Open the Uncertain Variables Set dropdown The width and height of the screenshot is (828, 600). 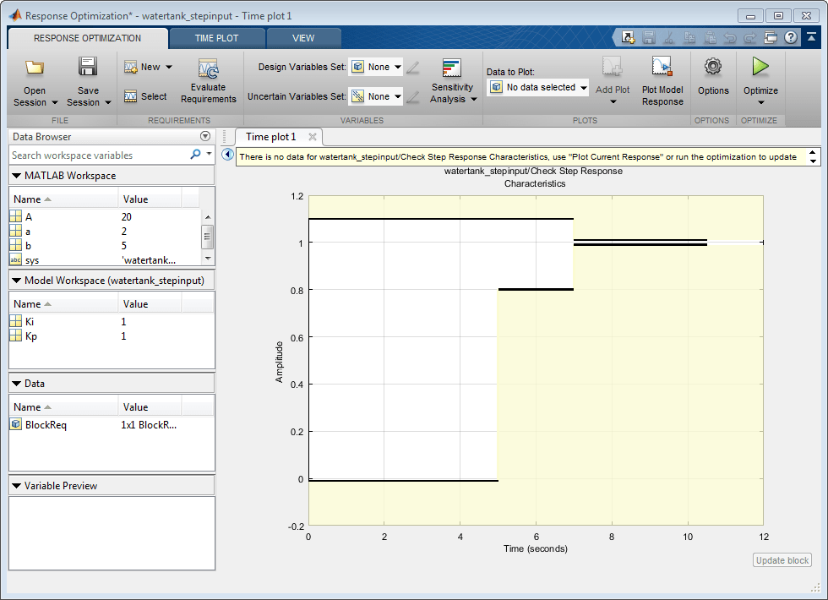376,96
